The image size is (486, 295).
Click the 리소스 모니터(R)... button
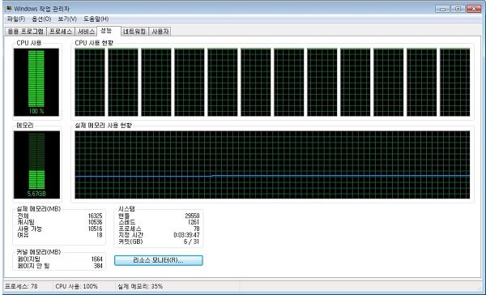159,260
